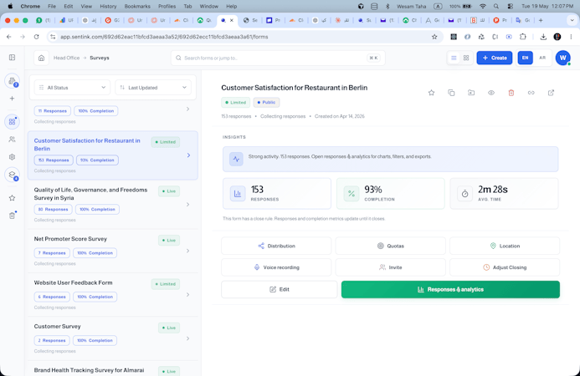Click Adjust Closing button
The height and width of the screenshot is (376, 580).
coord(505,267)
